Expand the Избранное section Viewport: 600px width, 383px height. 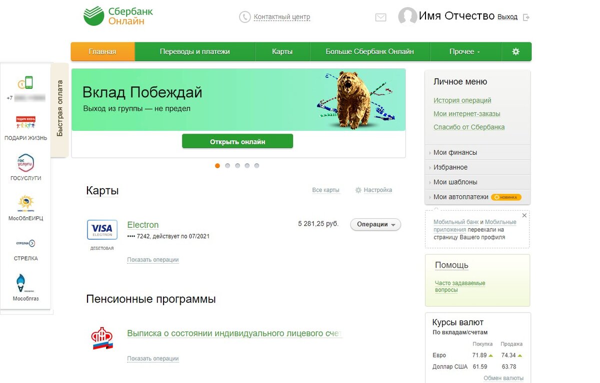(477, 167)
